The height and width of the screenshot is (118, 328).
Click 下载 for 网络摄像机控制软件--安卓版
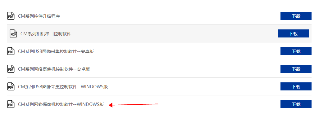coord(296,69)
